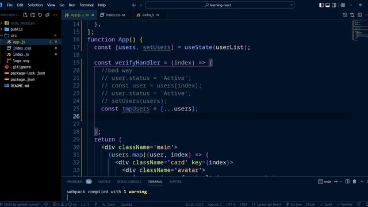Open file timeline history icon
Screen dimensions: 368x207
(x=345, y=15)
